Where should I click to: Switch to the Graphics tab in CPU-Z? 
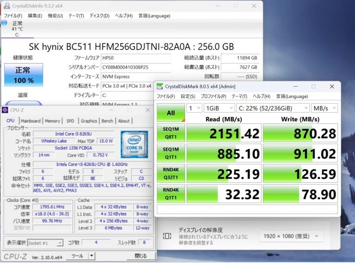click(89, 121)
